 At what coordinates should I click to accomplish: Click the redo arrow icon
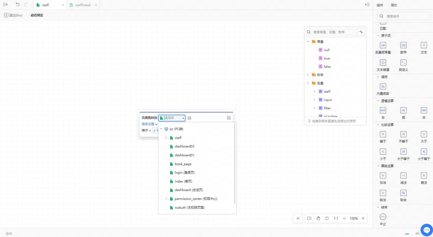click(x=26, y=4)
